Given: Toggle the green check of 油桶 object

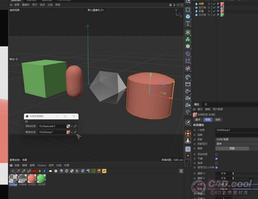Looking at the screenshot, I should 214,4.
